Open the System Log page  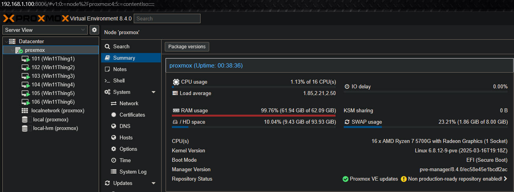pyautogui.click(x=131, y=172)
